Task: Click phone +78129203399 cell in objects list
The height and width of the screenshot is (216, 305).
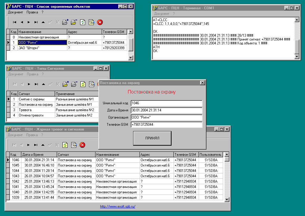Action: (x=115, y=48)
